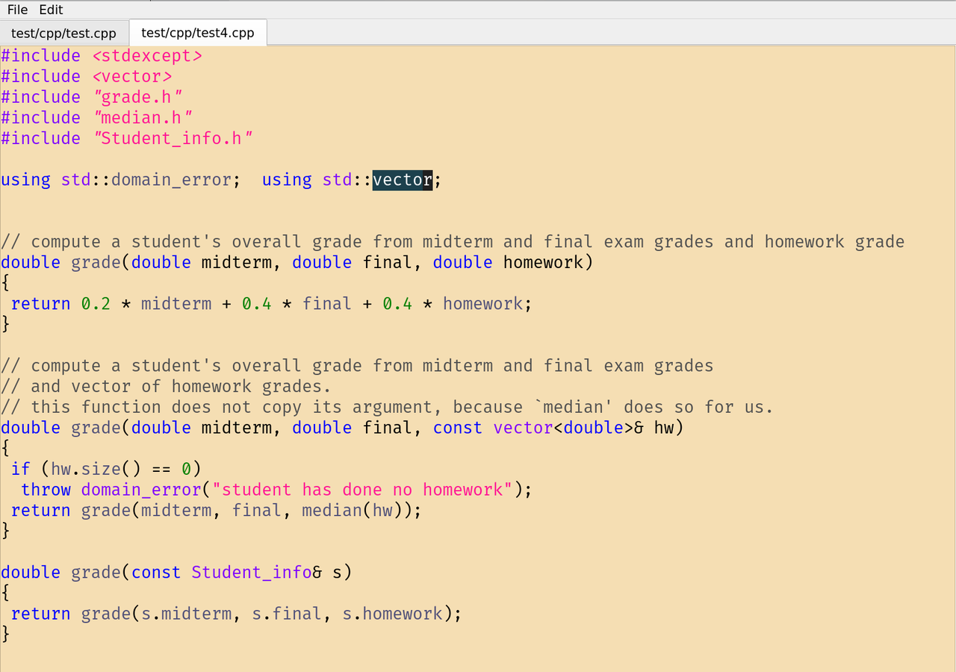Click vector<double>& in second grade signature
The width and height of the screenshot is (956, 672).
(x=568, y=428)
